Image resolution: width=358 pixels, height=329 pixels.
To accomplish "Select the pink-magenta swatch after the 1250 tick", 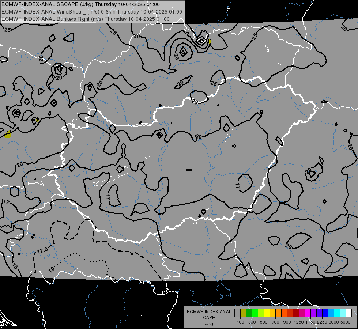I will coord(302,313).
